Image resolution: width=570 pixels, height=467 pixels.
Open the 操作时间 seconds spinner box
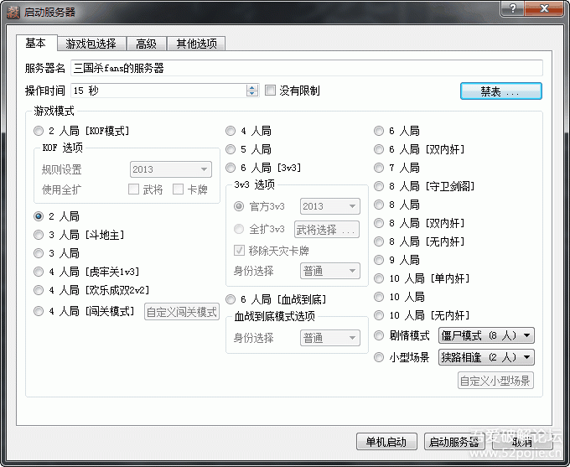pyautogui.click(x=159, y=91)
